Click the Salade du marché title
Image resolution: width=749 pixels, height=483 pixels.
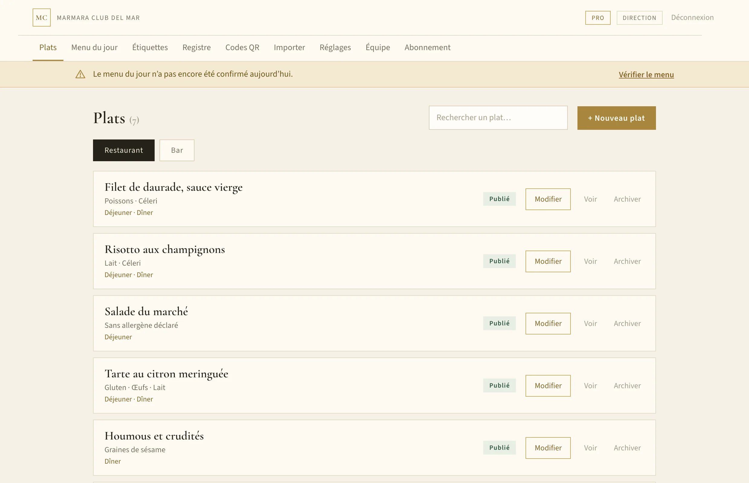pos(146,312)
